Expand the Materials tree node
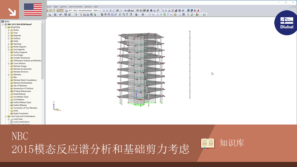The height and width of the screenshot is (167, 297). click(x=8, y=36)
